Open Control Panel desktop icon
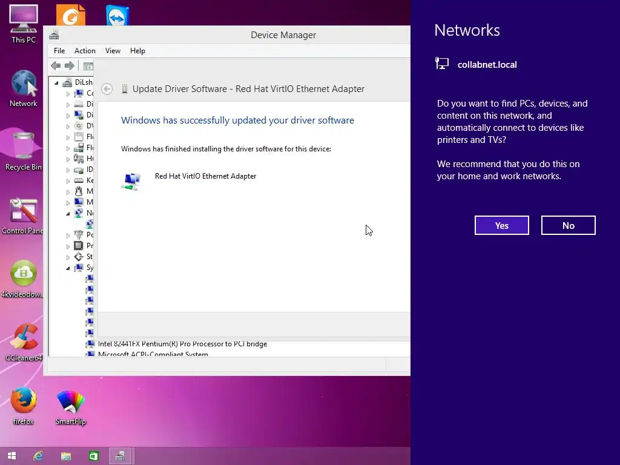Viewport: 620px width, 465px height. pos(23,216)
